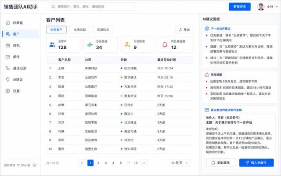The image size is (281, 176).
Task: Click the 本周新增 add-user icon card
Action: coord(127,45)
